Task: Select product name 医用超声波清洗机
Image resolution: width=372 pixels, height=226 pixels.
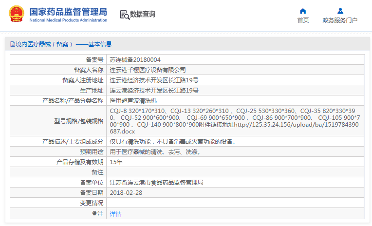Action: (133, 101)
